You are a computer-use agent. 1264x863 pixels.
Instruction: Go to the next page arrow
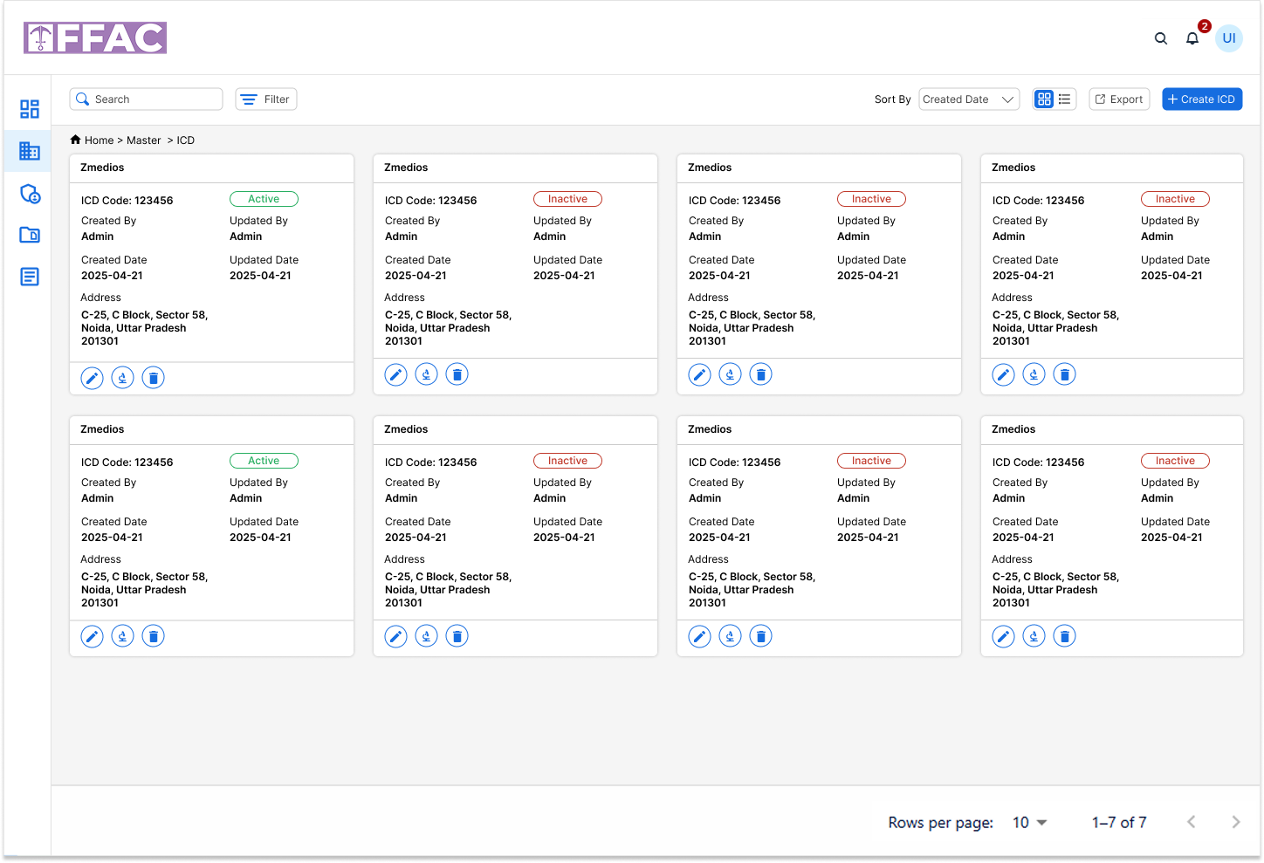(x=1236, y=822)
